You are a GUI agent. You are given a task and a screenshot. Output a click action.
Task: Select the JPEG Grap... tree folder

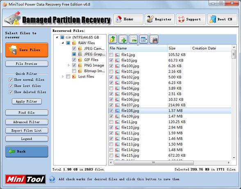[95, 54]
